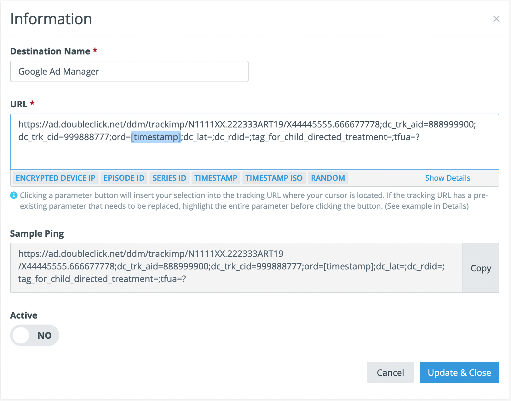Insert the RANDOM parameter
Image resolution: width=511 pixels, height=401 pixels.
coord(328,178)
